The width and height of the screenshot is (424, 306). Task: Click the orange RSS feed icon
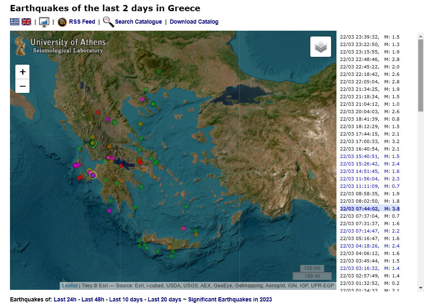tap(62, 22)
